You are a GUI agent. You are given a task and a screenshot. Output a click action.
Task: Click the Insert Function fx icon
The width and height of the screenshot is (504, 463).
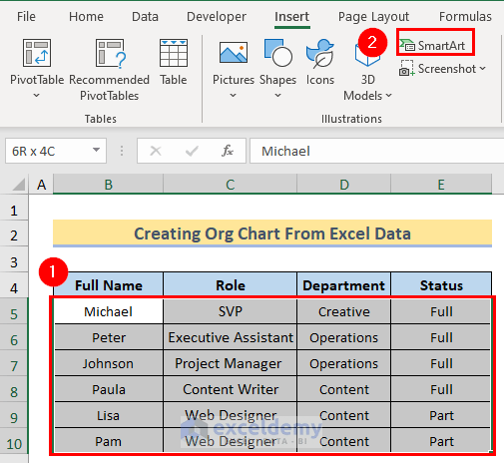click(228, 151)
